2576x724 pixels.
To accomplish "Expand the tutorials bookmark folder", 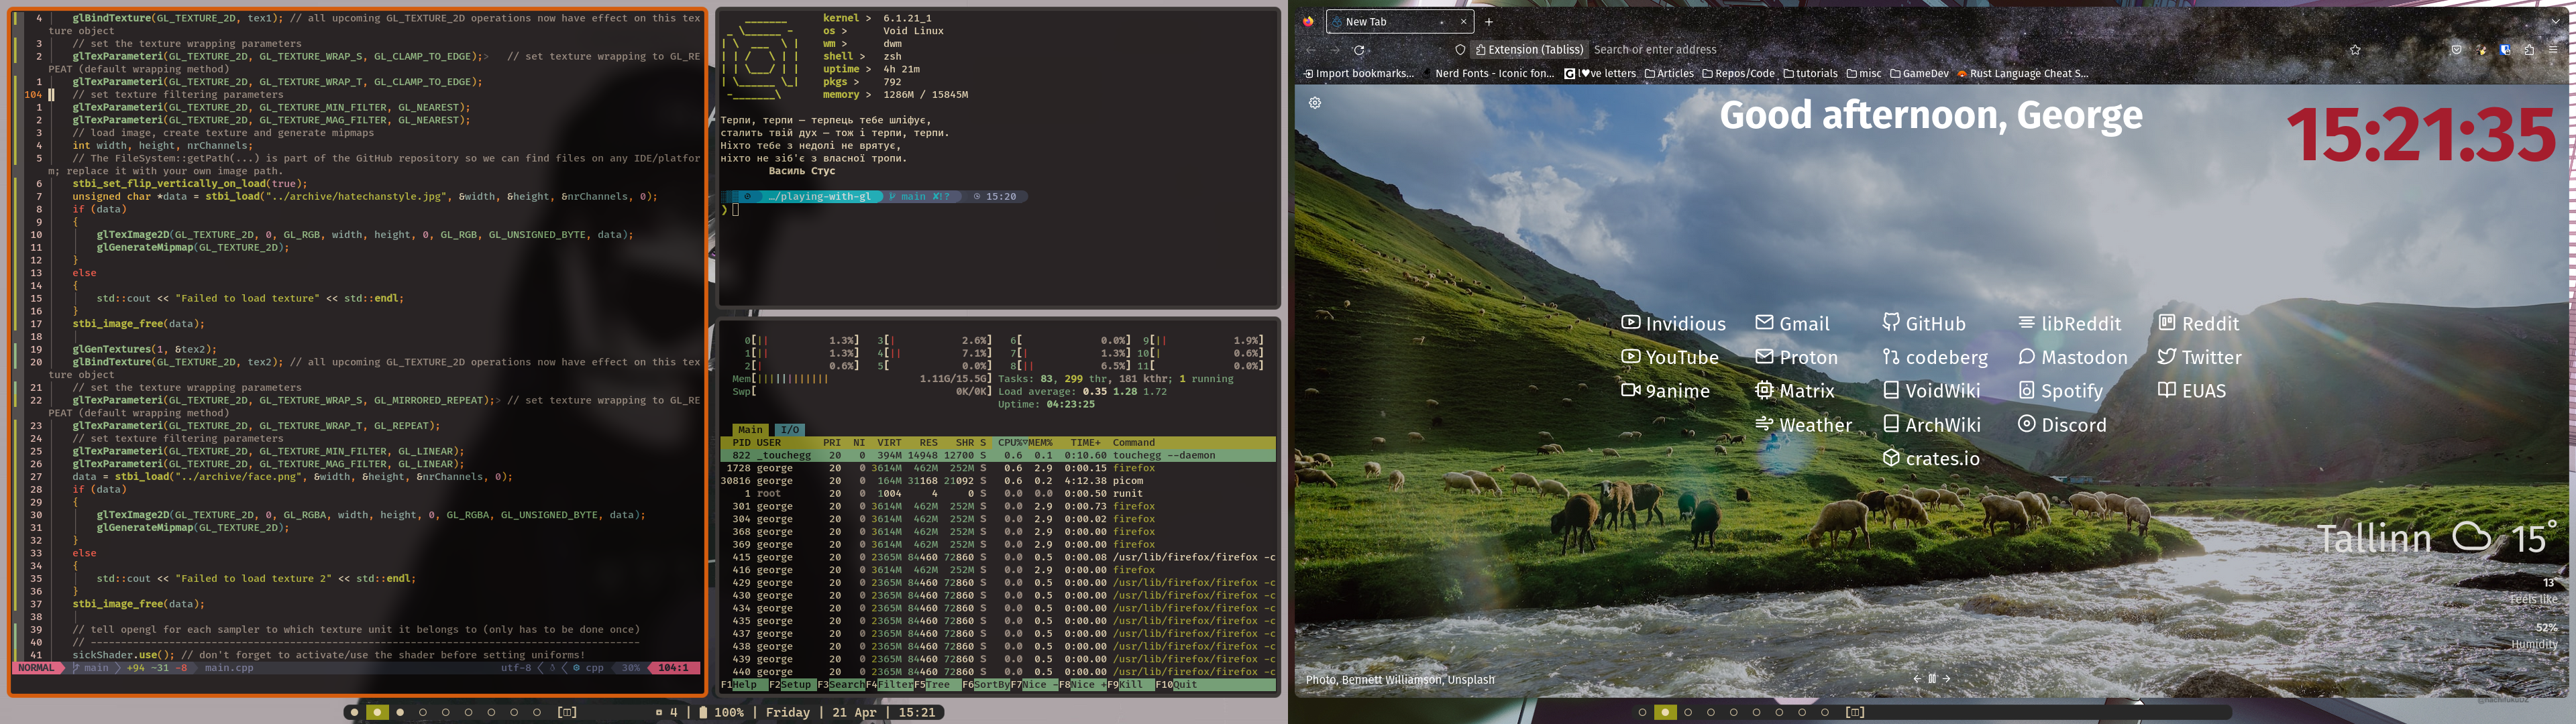I will [x=1810, y=73].
